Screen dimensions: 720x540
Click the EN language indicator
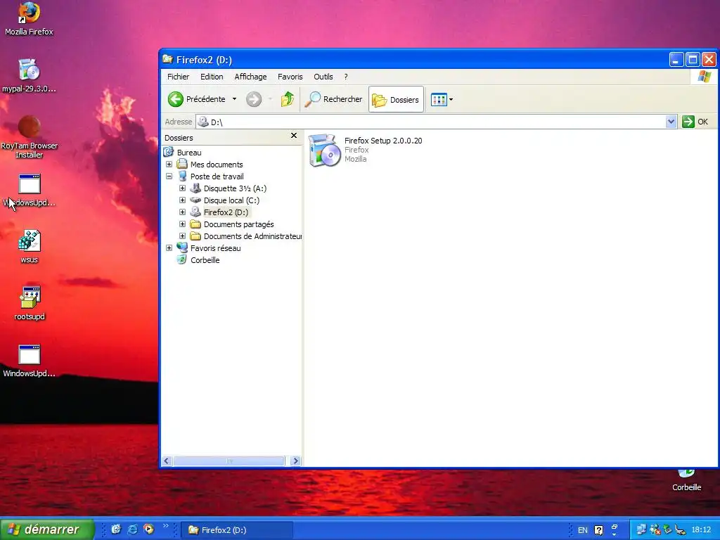tap(583, 530)
